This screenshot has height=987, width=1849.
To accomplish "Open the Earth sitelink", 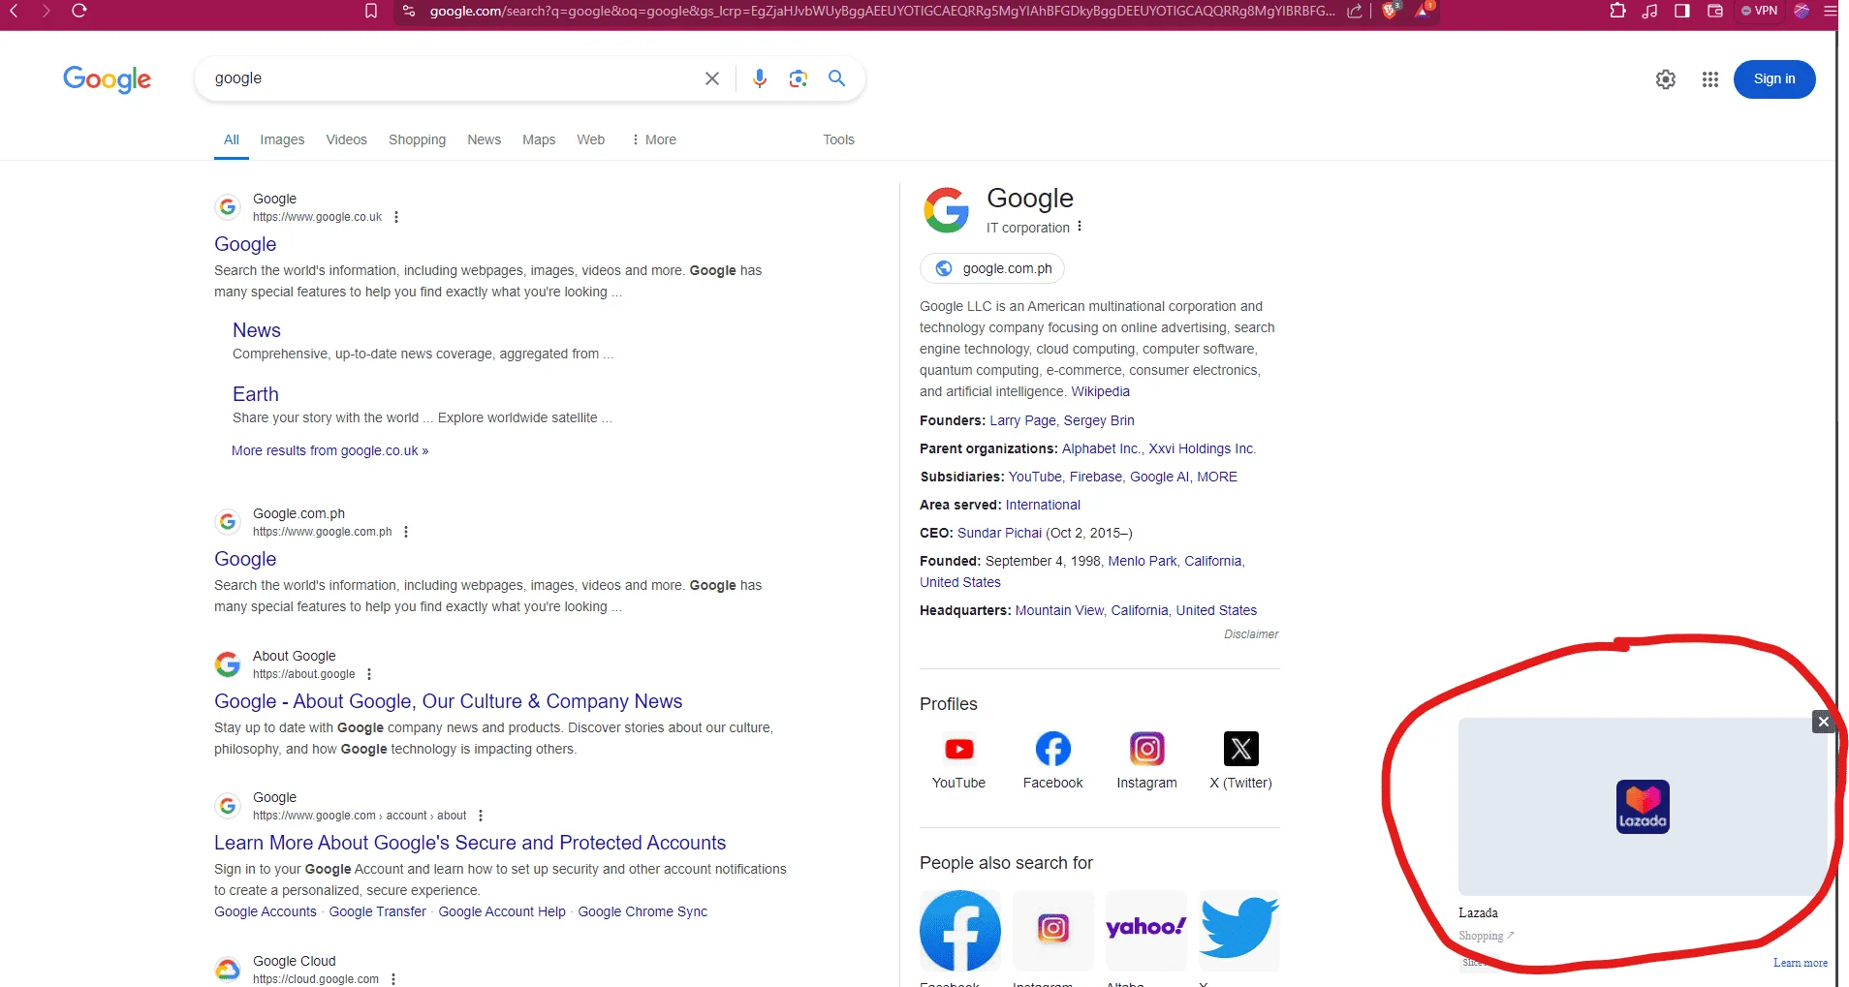I will pos(256,394).
